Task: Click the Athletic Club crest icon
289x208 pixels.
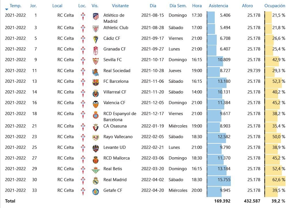Action: click(96, 29)
